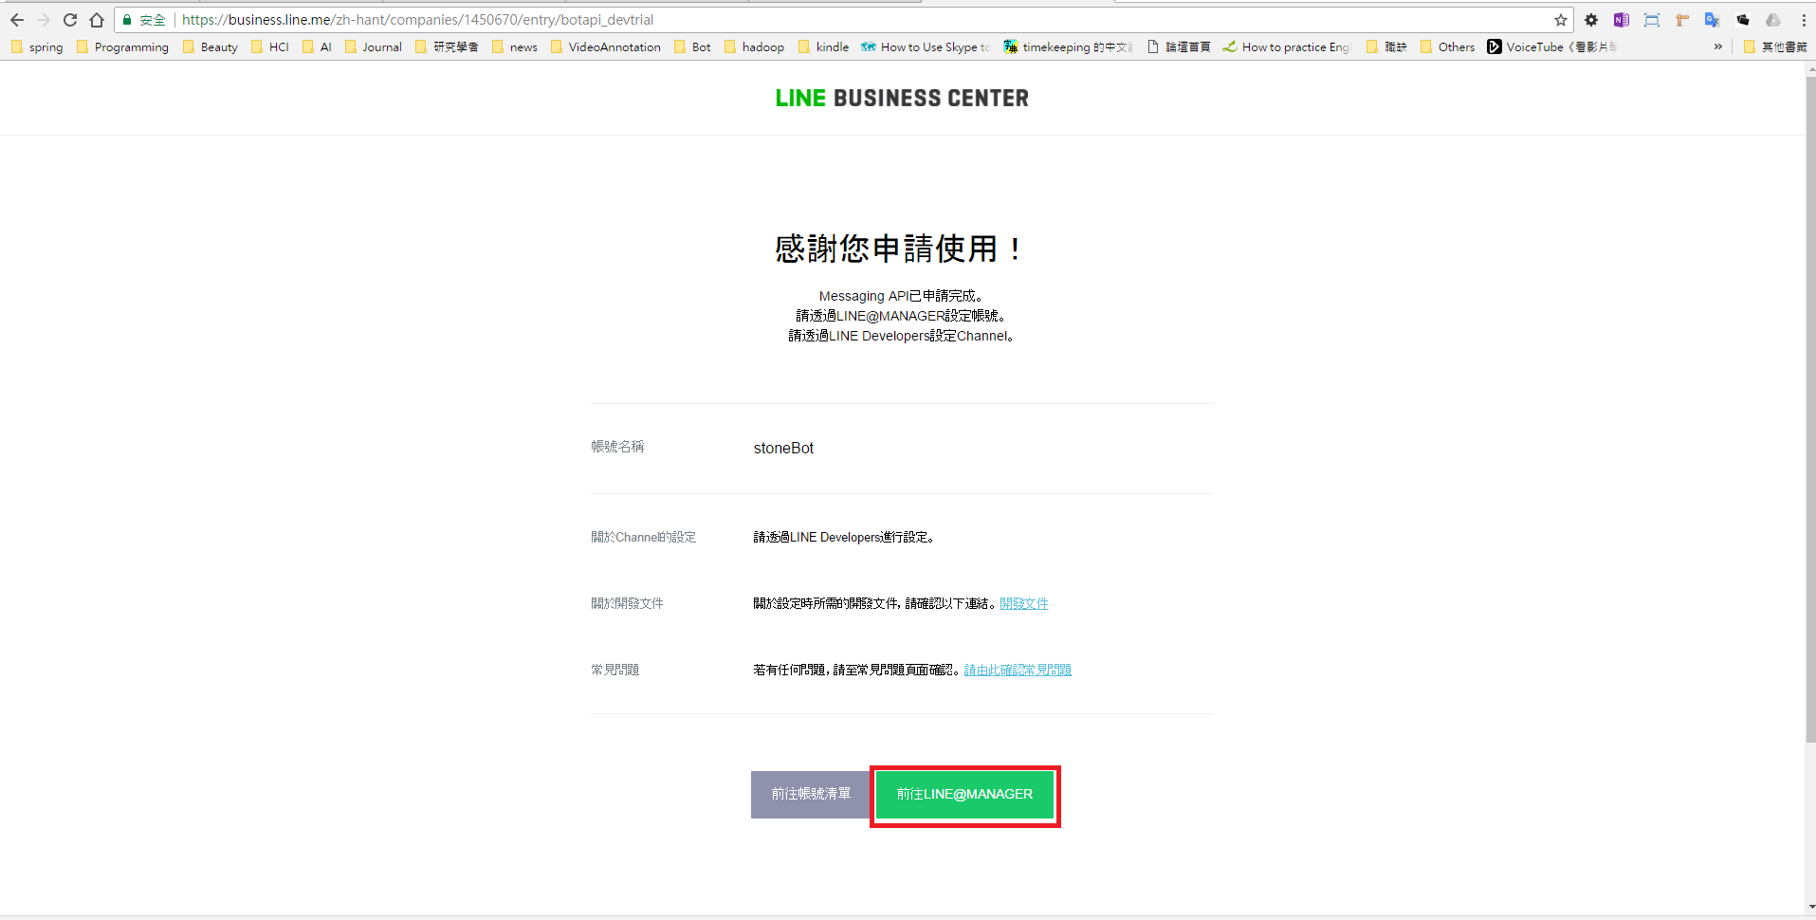Click the grey cloud extension icon
The height and width of the screenshot is (920, 1816).
(x=1773, y=20)
